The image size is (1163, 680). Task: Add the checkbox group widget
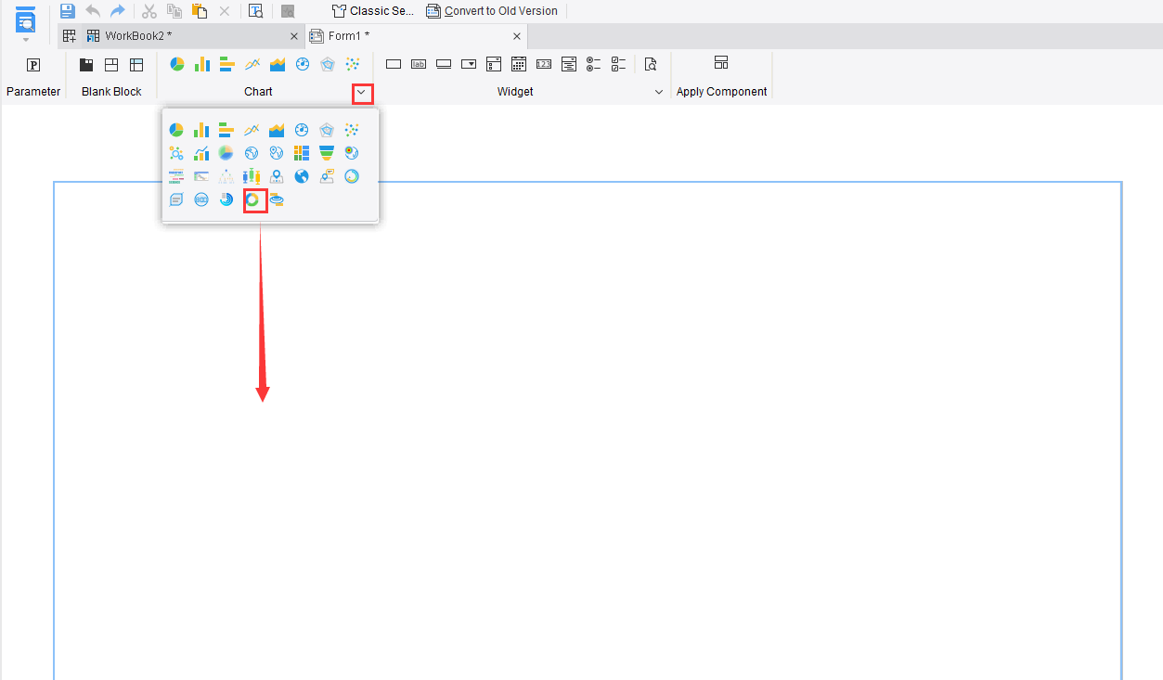619,64
